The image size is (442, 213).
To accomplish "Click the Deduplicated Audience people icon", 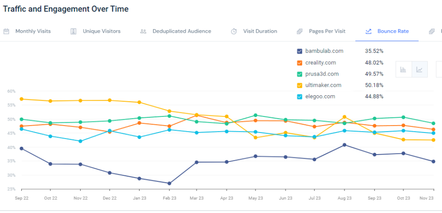I will pyautogui.click(x=143, y=31).
